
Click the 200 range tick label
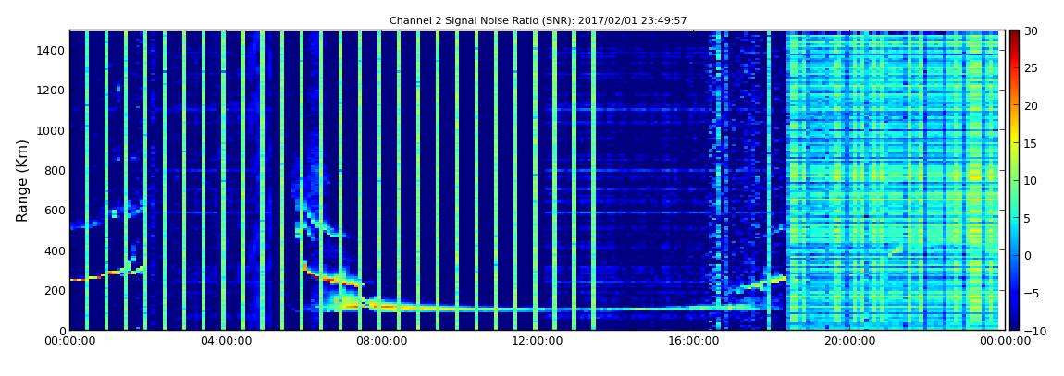pyautogui.click(x=54, y=291)
